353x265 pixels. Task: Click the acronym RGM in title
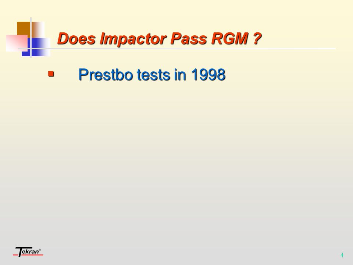tap(230, 39)
